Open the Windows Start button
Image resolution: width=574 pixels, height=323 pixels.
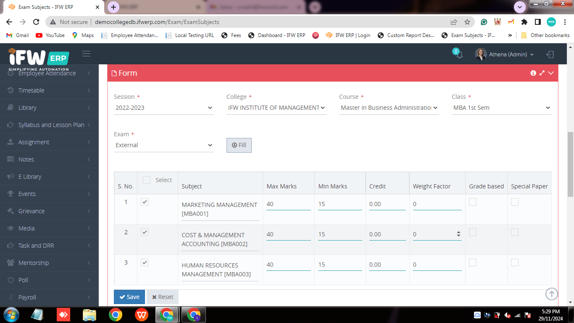click(11, 315)
